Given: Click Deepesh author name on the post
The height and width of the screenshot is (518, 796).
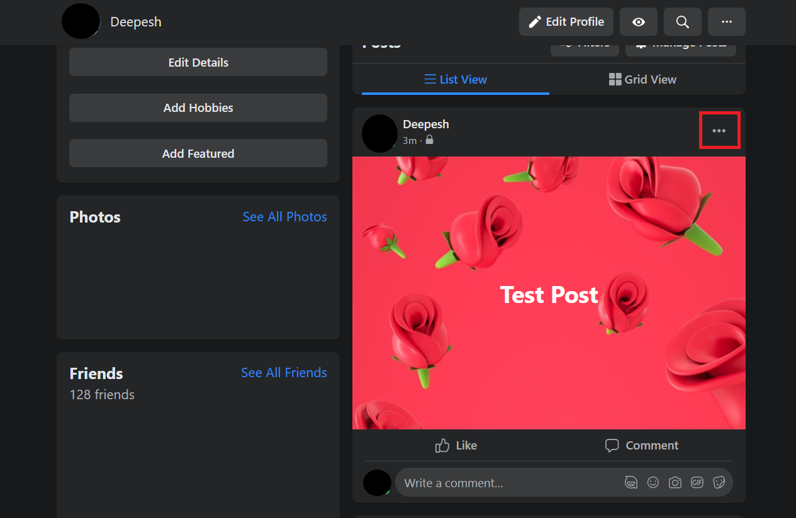Looking at the screenshot, I should 426,124.
